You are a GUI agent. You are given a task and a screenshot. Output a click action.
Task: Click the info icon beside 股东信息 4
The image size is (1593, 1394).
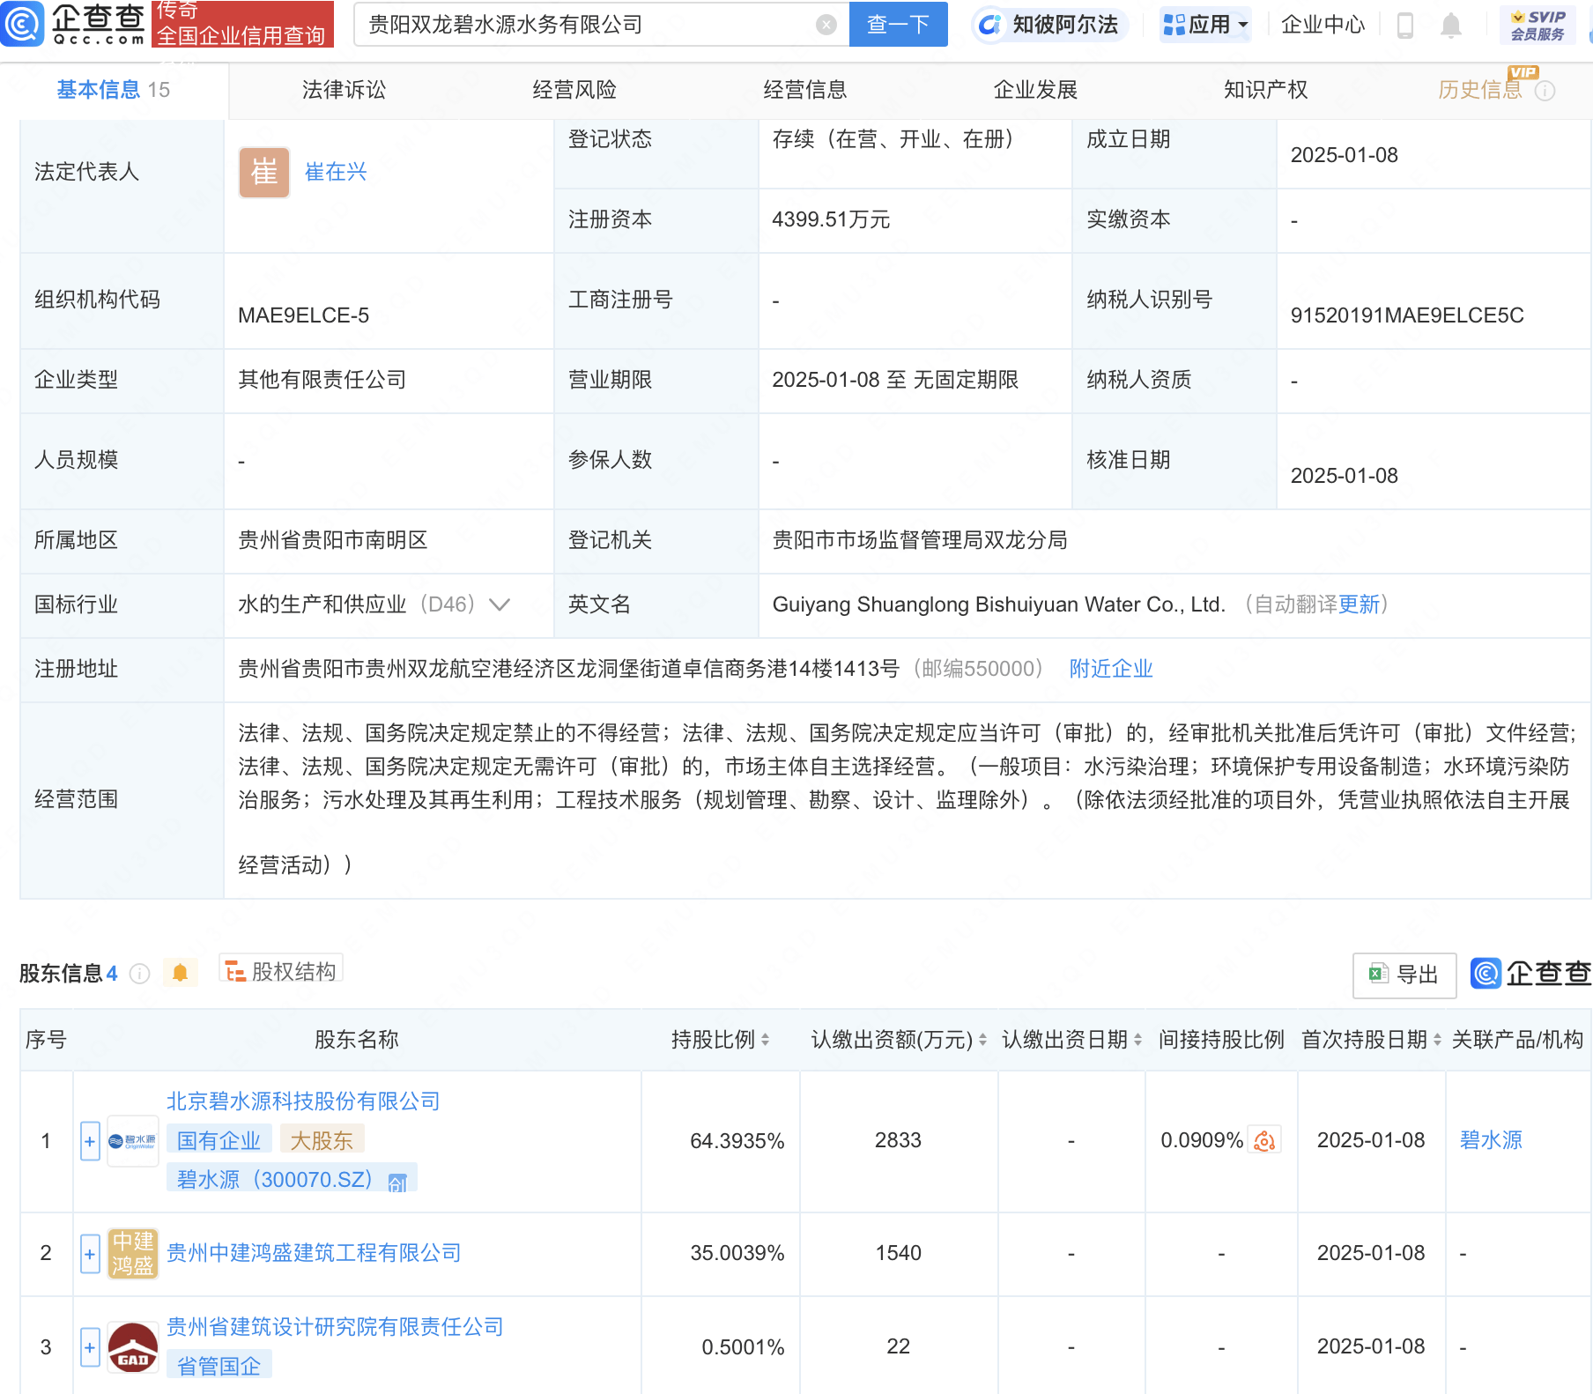pos(139,973)
